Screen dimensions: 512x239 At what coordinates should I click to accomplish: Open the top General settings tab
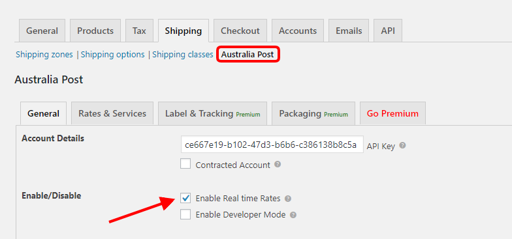(x=42, y=31)
